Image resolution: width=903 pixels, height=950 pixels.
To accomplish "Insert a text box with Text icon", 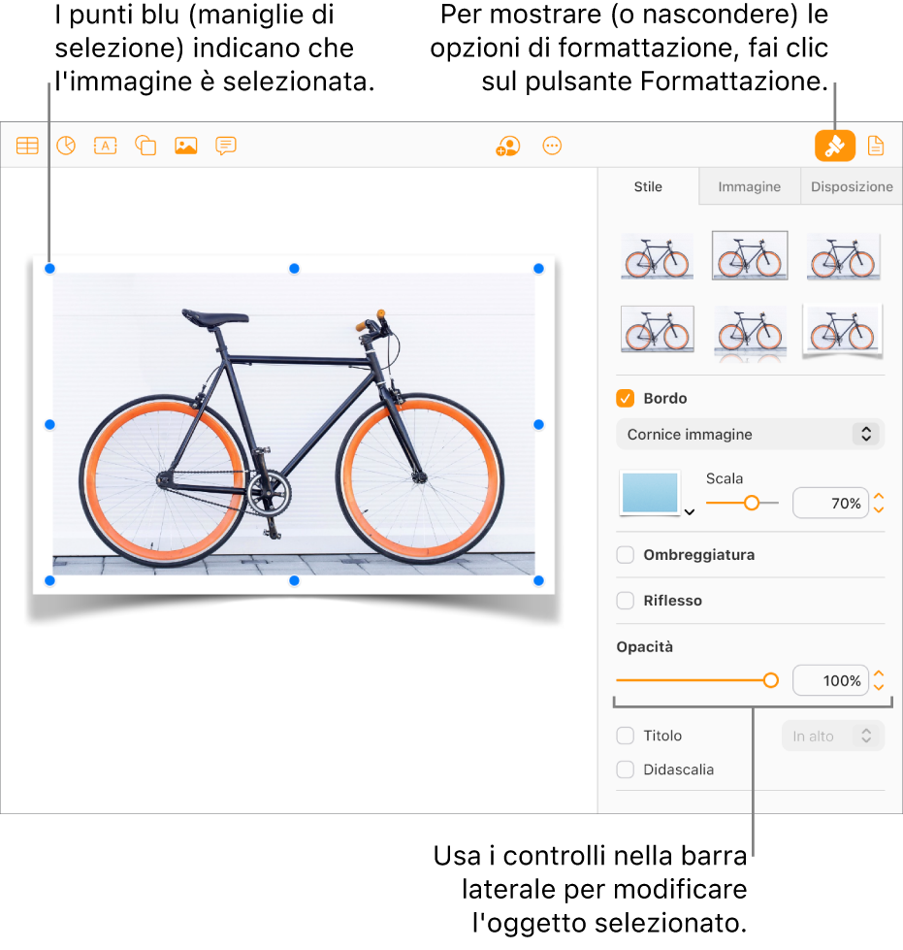I will (106, 146).
